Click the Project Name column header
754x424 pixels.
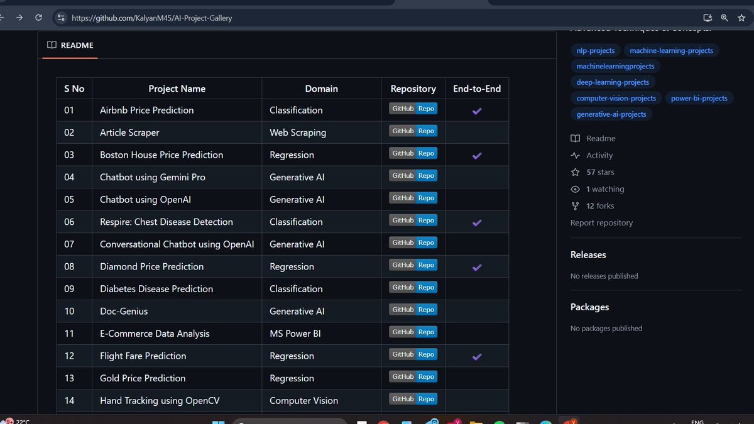[x=177, y=89]
